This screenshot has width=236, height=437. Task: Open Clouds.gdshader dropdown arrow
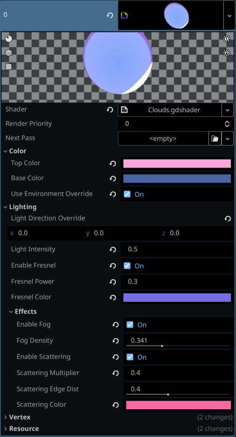click(x=228, y=110)
